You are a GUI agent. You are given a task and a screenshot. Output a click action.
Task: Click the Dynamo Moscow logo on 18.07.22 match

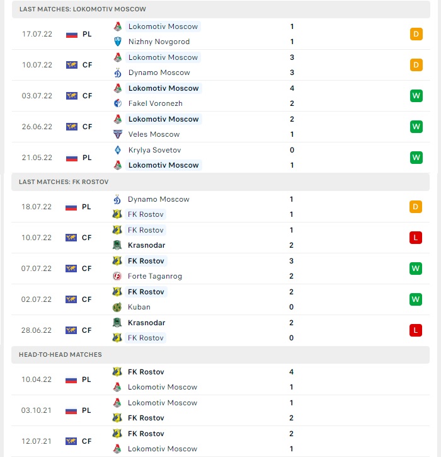click(117, 199)
